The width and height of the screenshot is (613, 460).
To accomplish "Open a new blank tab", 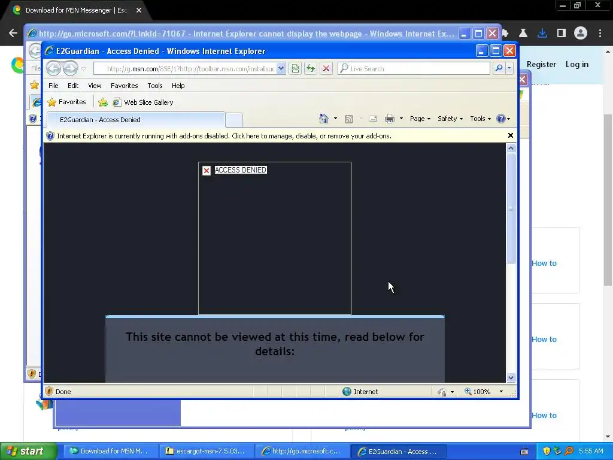I will [x=234, y=120].
